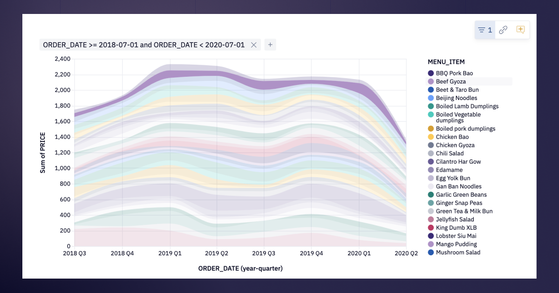Screen dimensions: 559x293
Task: Click the 2019 Q1 axis label
Action: 170,253
